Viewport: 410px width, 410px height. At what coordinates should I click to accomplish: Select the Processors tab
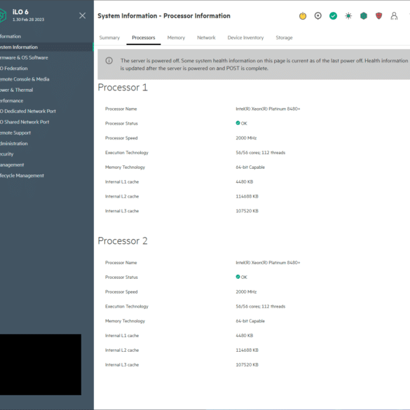click(143, 38)
